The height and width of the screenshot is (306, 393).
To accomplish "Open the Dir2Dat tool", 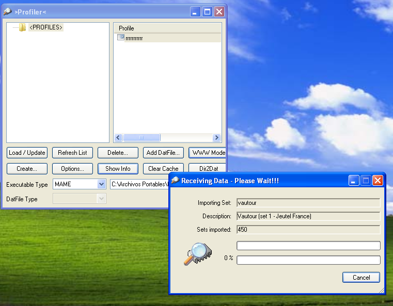I will (207, 168).
